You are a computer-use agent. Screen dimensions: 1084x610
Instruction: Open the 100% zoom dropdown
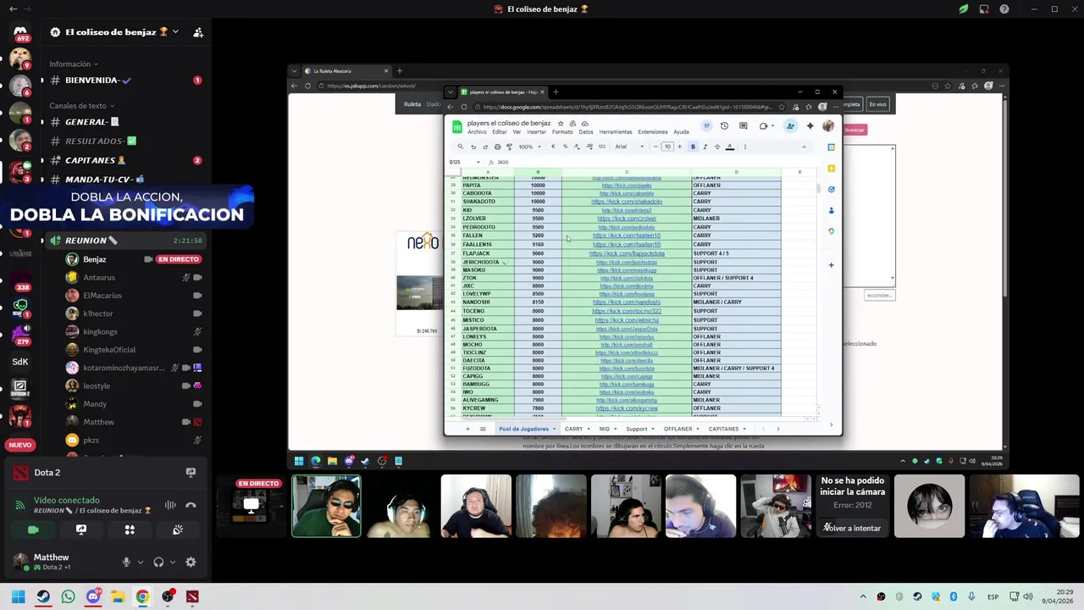[x=530, y=147]
